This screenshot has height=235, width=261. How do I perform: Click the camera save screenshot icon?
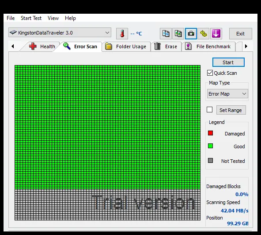pyautogui.click(x=191, y=34)
